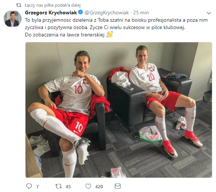This screenshot has height=192, width=216.
Task: Open the attached locker room photo
Action: point(119,110)
